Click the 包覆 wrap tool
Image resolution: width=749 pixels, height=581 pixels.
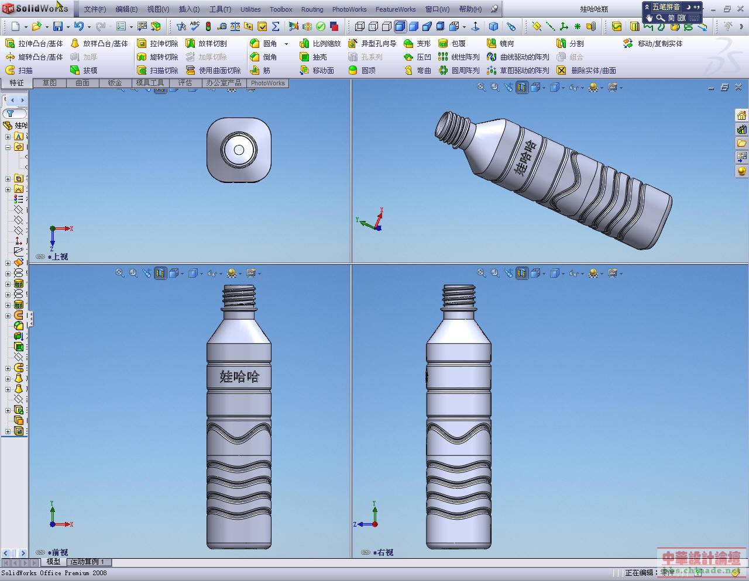[452, 43]
